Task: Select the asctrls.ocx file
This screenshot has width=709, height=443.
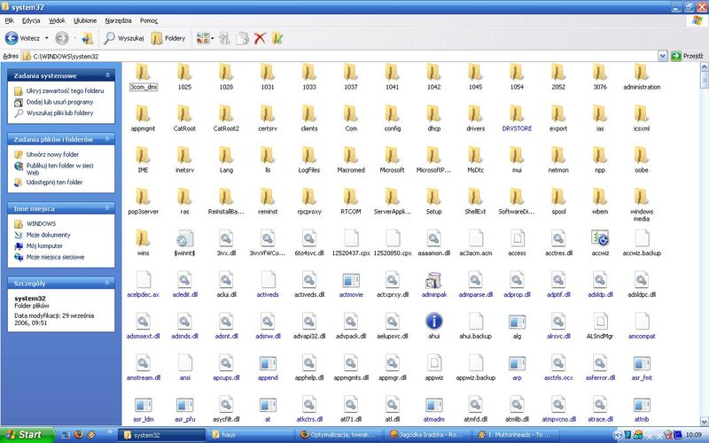Action: (558, 368)
